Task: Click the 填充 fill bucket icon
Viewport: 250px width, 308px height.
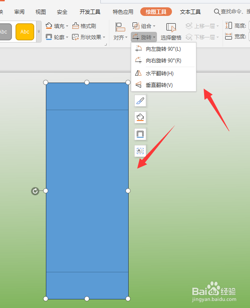Action: (x=49, y=26)
